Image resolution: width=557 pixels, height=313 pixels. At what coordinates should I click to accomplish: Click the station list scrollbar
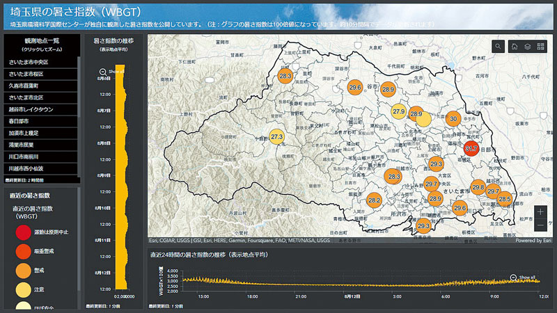79,111
